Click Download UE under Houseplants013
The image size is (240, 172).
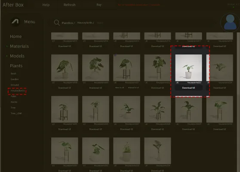(x=65, y=46)
